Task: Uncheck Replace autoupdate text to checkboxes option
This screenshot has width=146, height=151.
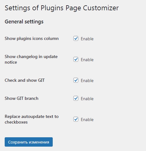Action: tap(76, 119)
